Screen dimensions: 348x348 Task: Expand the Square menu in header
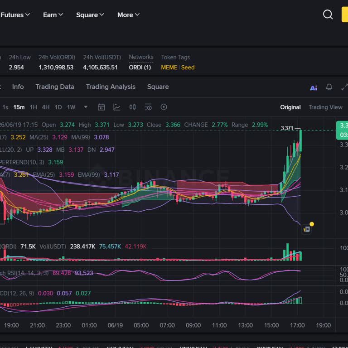[x=90, y=15]
